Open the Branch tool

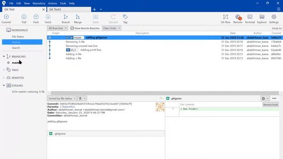point(66,19)
